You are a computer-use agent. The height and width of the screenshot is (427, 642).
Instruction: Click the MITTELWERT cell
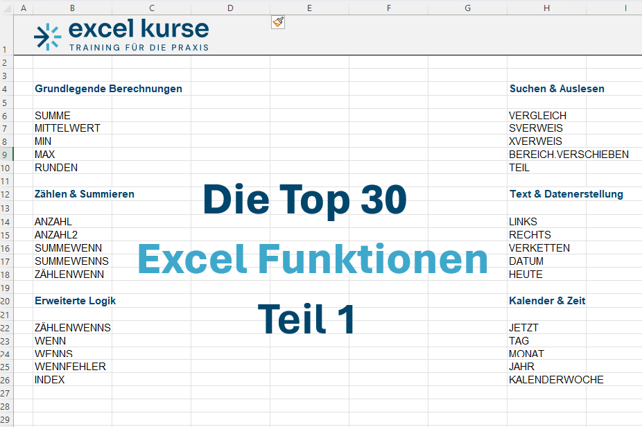pyautogui.click(x=67, y=128)
